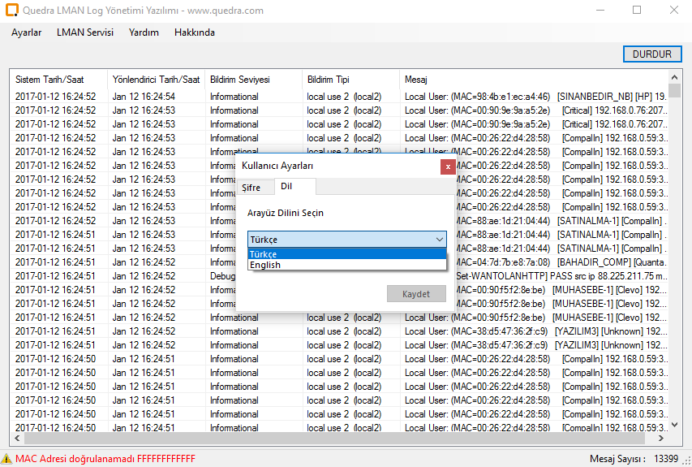
Task: Open the Hakkında menu
Action: (195, 32)
